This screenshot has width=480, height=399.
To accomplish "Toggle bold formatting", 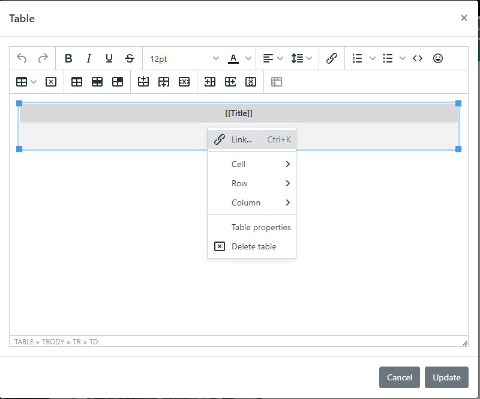I will (x=68, y=58).
